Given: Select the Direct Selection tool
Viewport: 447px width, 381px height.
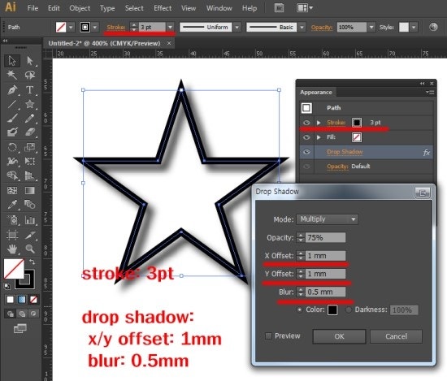Looking at the screenshot, I should coord(29,61).
